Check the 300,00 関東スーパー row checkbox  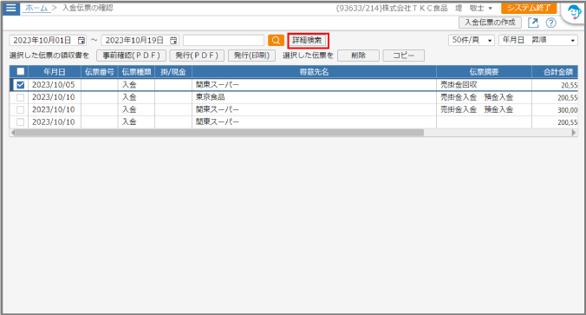tap(21, 109)
